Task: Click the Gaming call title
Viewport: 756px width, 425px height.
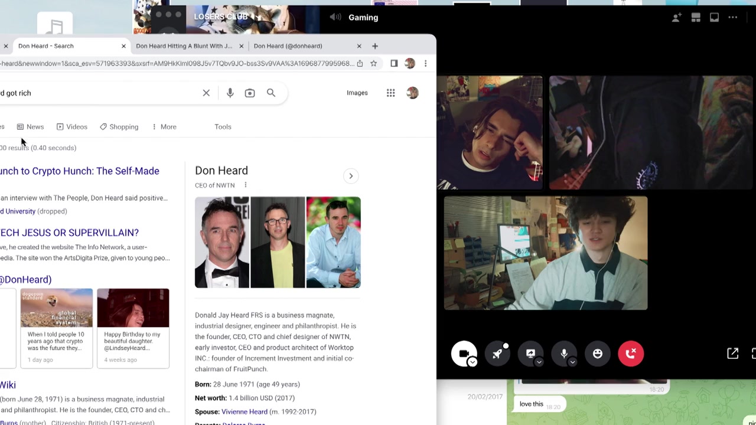Action: click(x=363, y=17)
